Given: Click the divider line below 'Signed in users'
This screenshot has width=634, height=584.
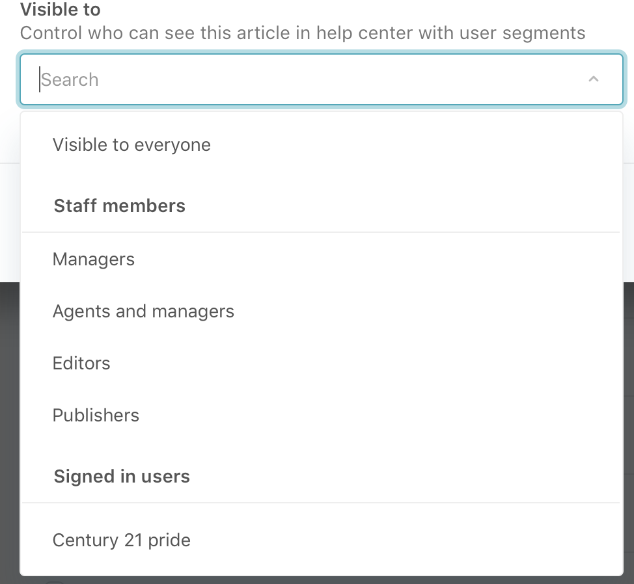Looking at the screenshot, I should [320, 503].
